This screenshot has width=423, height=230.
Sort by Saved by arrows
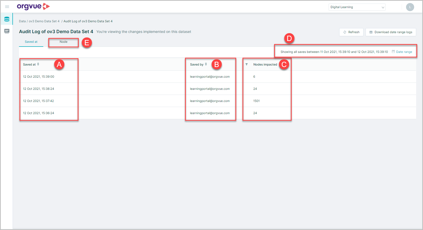[x=206, y=64]
